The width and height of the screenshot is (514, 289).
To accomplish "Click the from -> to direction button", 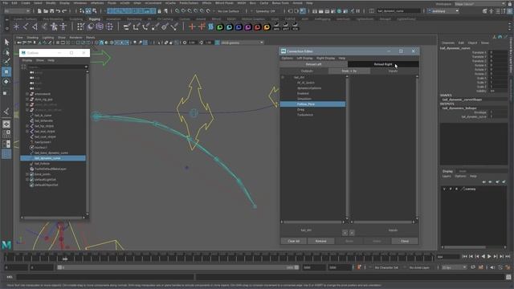I will point(349,71).
